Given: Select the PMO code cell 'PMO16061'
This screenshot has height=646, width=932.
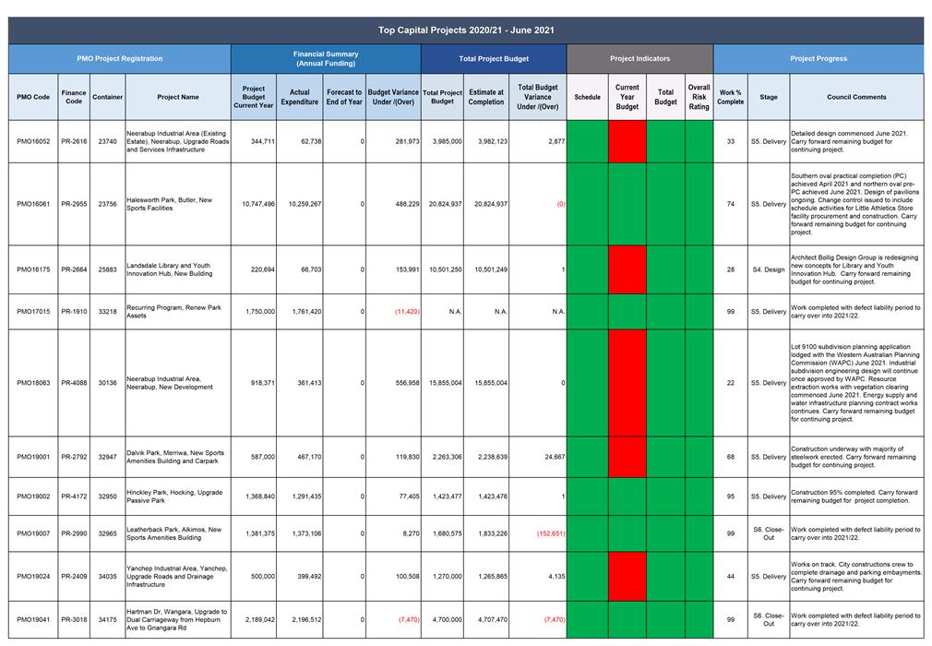Looking at the screenshot, I should (33, 204).
